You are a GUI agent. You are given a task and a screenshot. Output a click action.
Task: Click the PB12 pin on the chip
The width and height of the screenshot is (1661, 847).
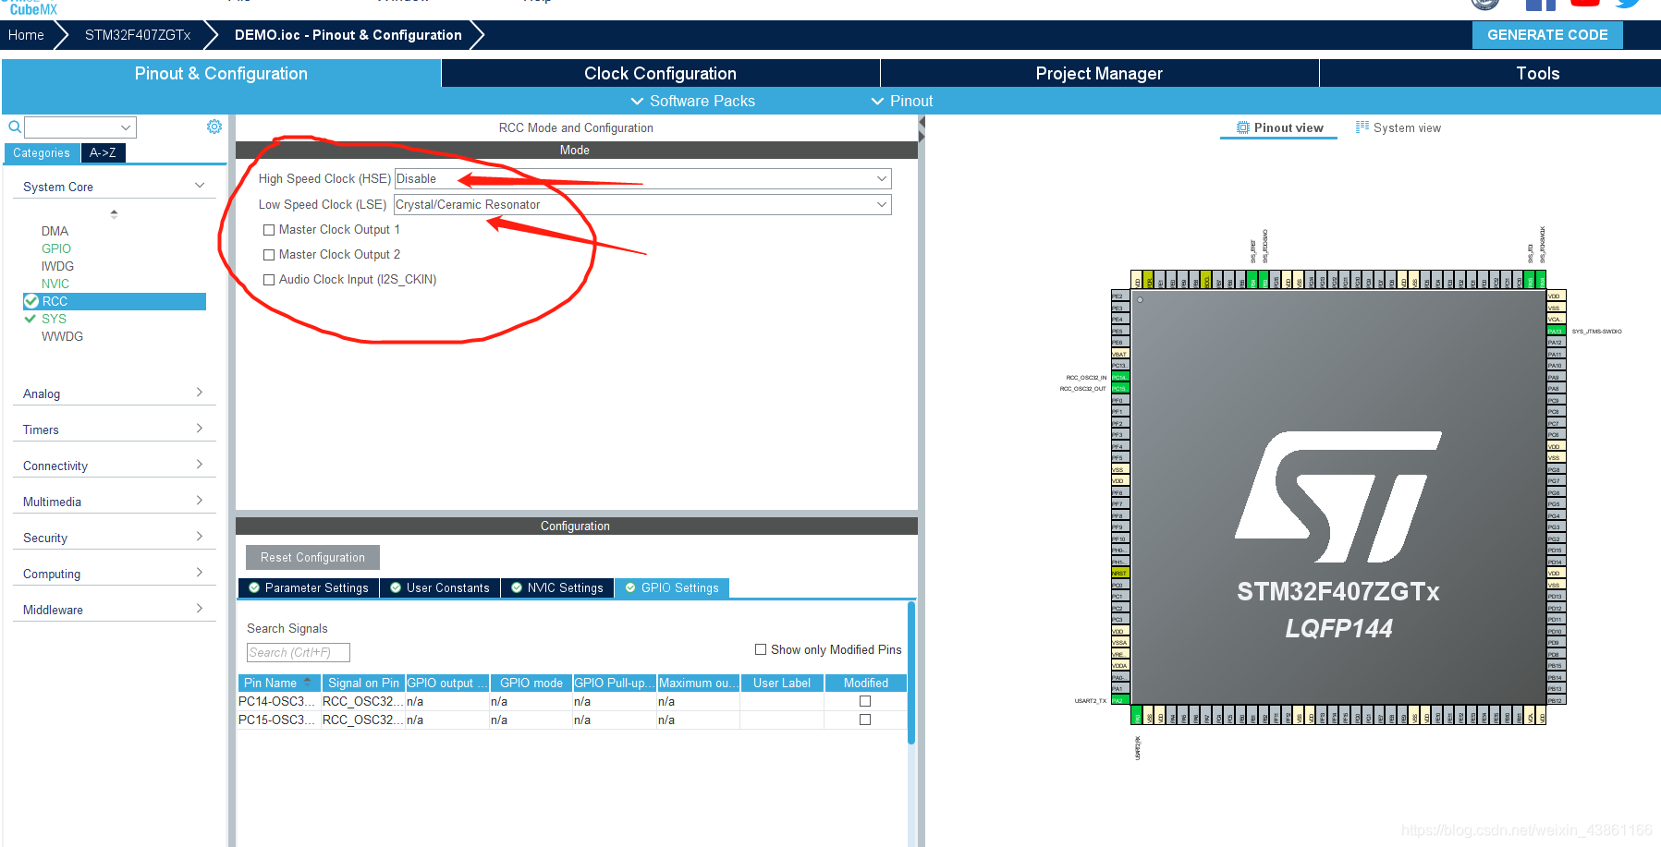tap(1557, 700)
